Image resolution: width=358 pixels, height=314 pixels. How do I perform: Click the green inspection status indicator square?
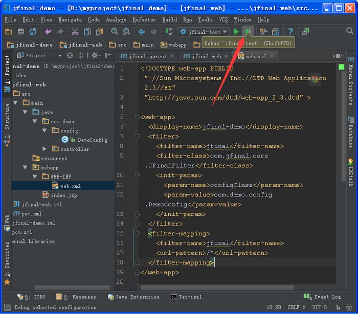(x=341, y=67)
